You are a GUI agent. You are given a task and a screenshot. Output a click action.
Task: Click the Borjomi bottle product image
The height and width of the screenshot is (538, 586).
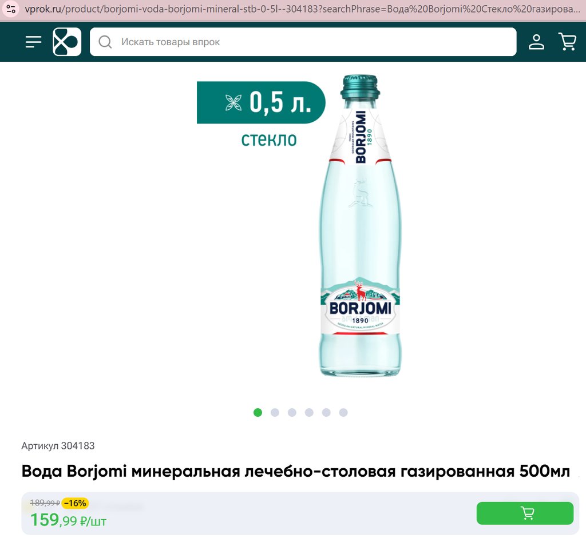tap(360, 225)
